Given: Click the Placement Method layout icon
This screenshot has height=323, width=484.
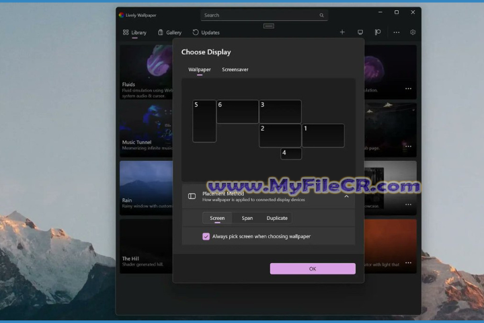Looking at the screenshot, I should coord(192,196).
